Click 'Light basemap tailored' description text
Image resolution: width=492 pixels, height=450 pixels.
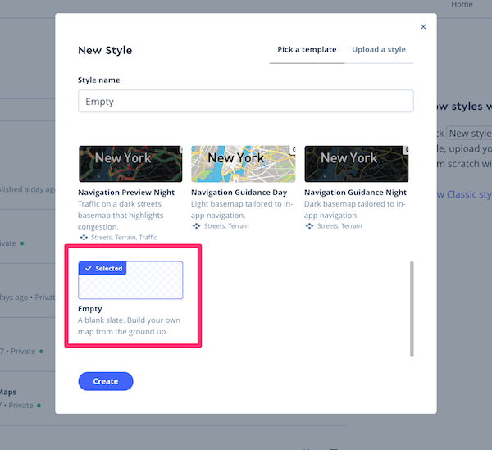pos(242,210)
